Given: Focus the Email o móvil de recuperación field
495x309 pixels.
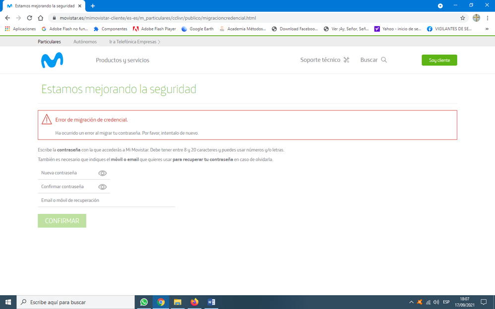Looking at the screenshot, I should pyautogui.click(x=106, y=201).
